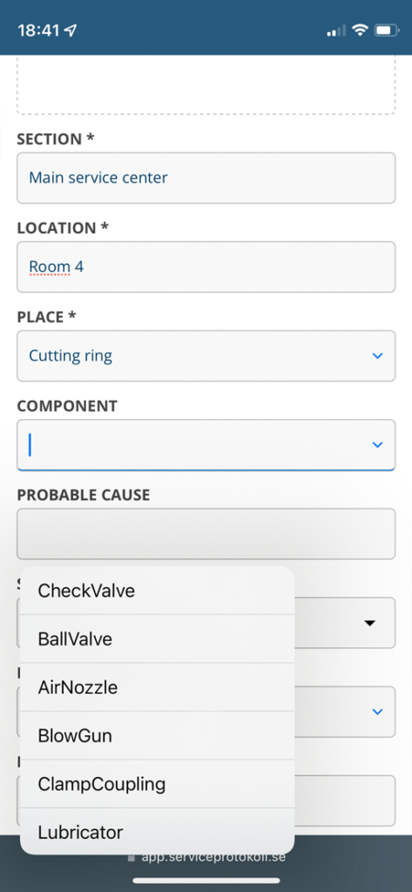
Task: Expand the blue chevron dropdown beside BlowGun
Action: [376, 712]
